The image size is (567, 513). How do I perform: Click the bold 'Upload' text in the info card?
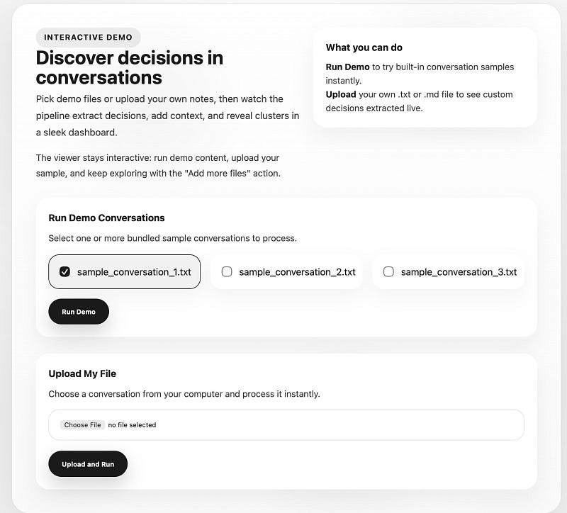(342, 93)
